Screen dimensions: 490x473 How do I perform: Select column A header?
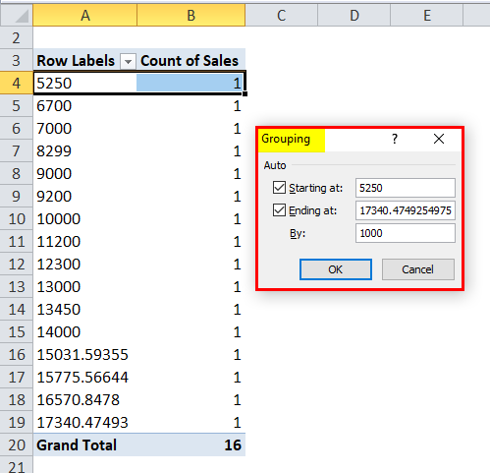point(85,15)
